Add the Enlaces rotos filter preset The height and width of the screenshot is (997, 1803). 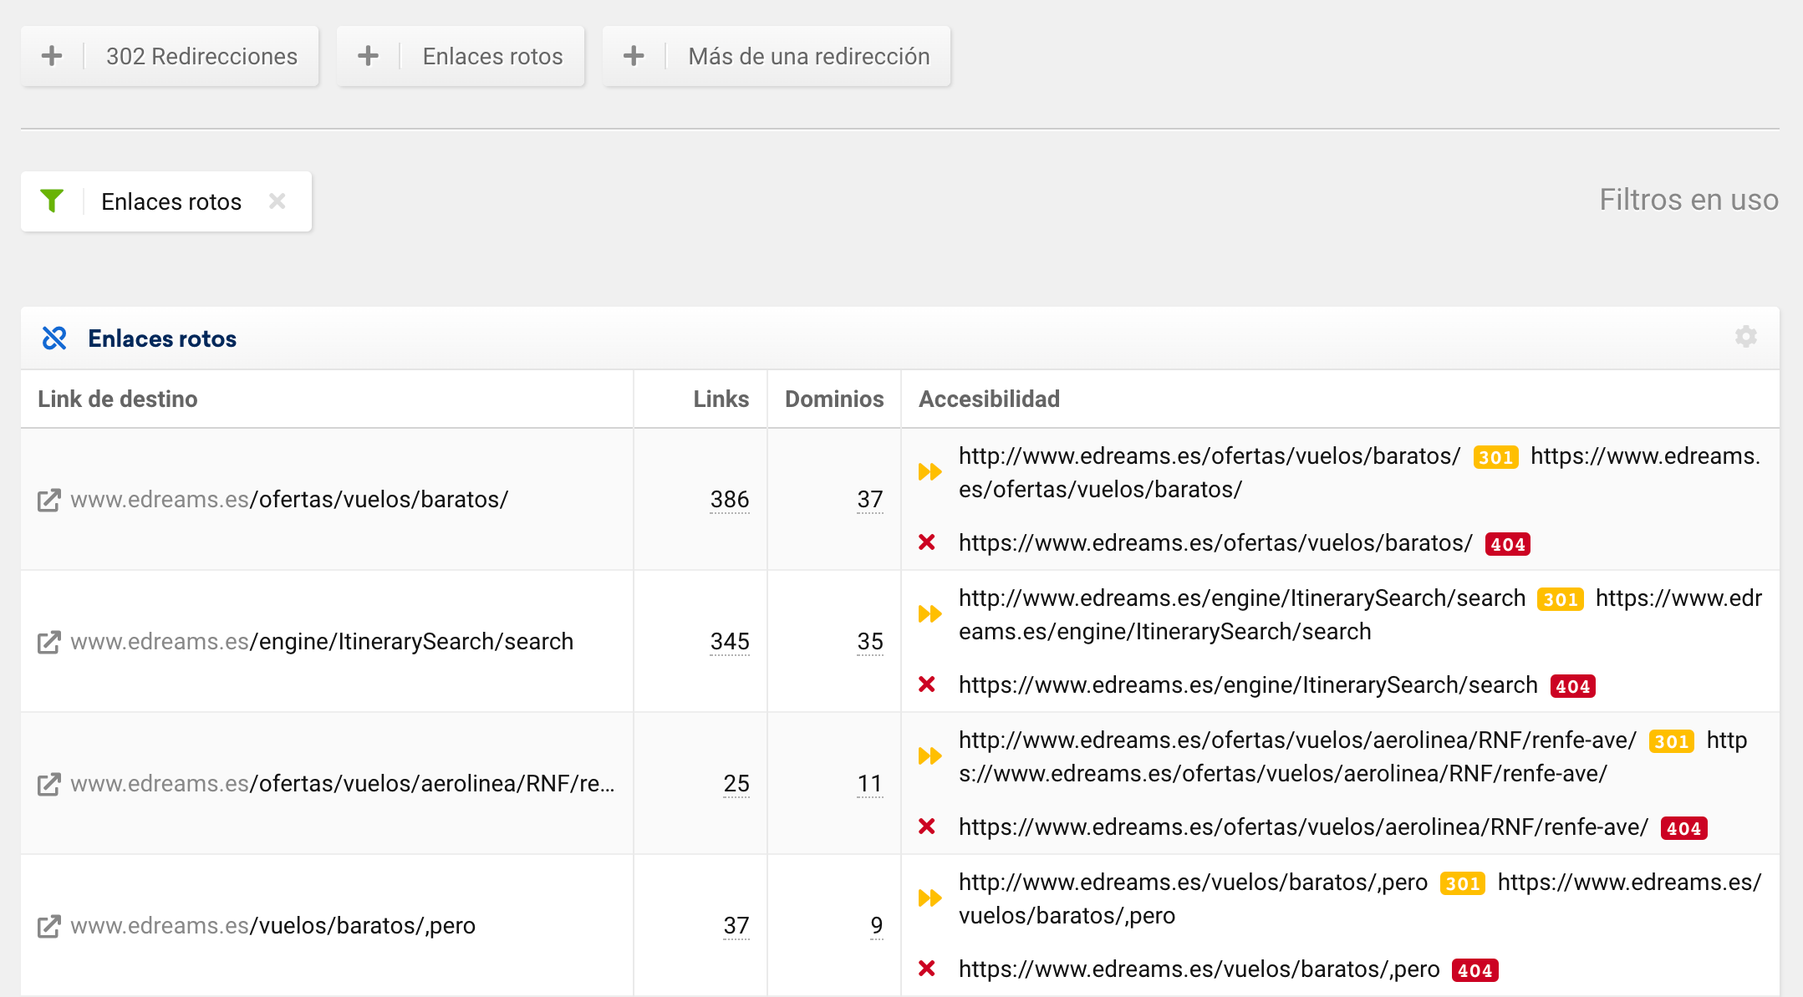point(491,56)
